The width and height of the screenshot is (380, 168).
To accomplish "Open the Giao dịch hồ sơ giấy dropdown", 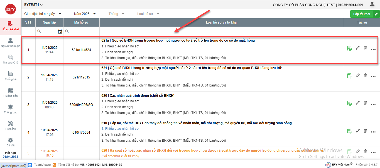I will [x=43, y=14].
